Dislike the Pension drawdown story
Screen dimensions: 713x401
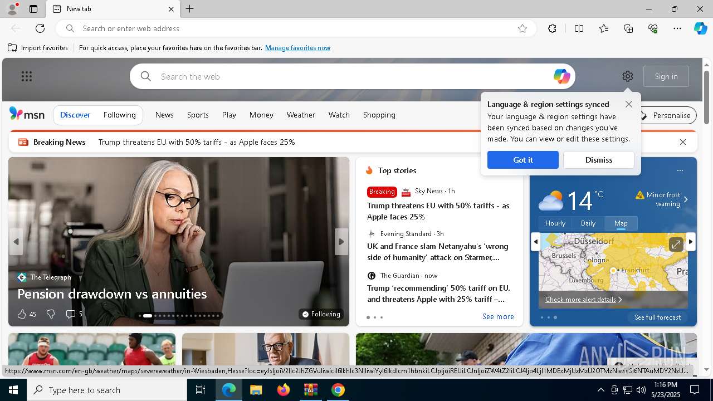click(x=51, y=314)
